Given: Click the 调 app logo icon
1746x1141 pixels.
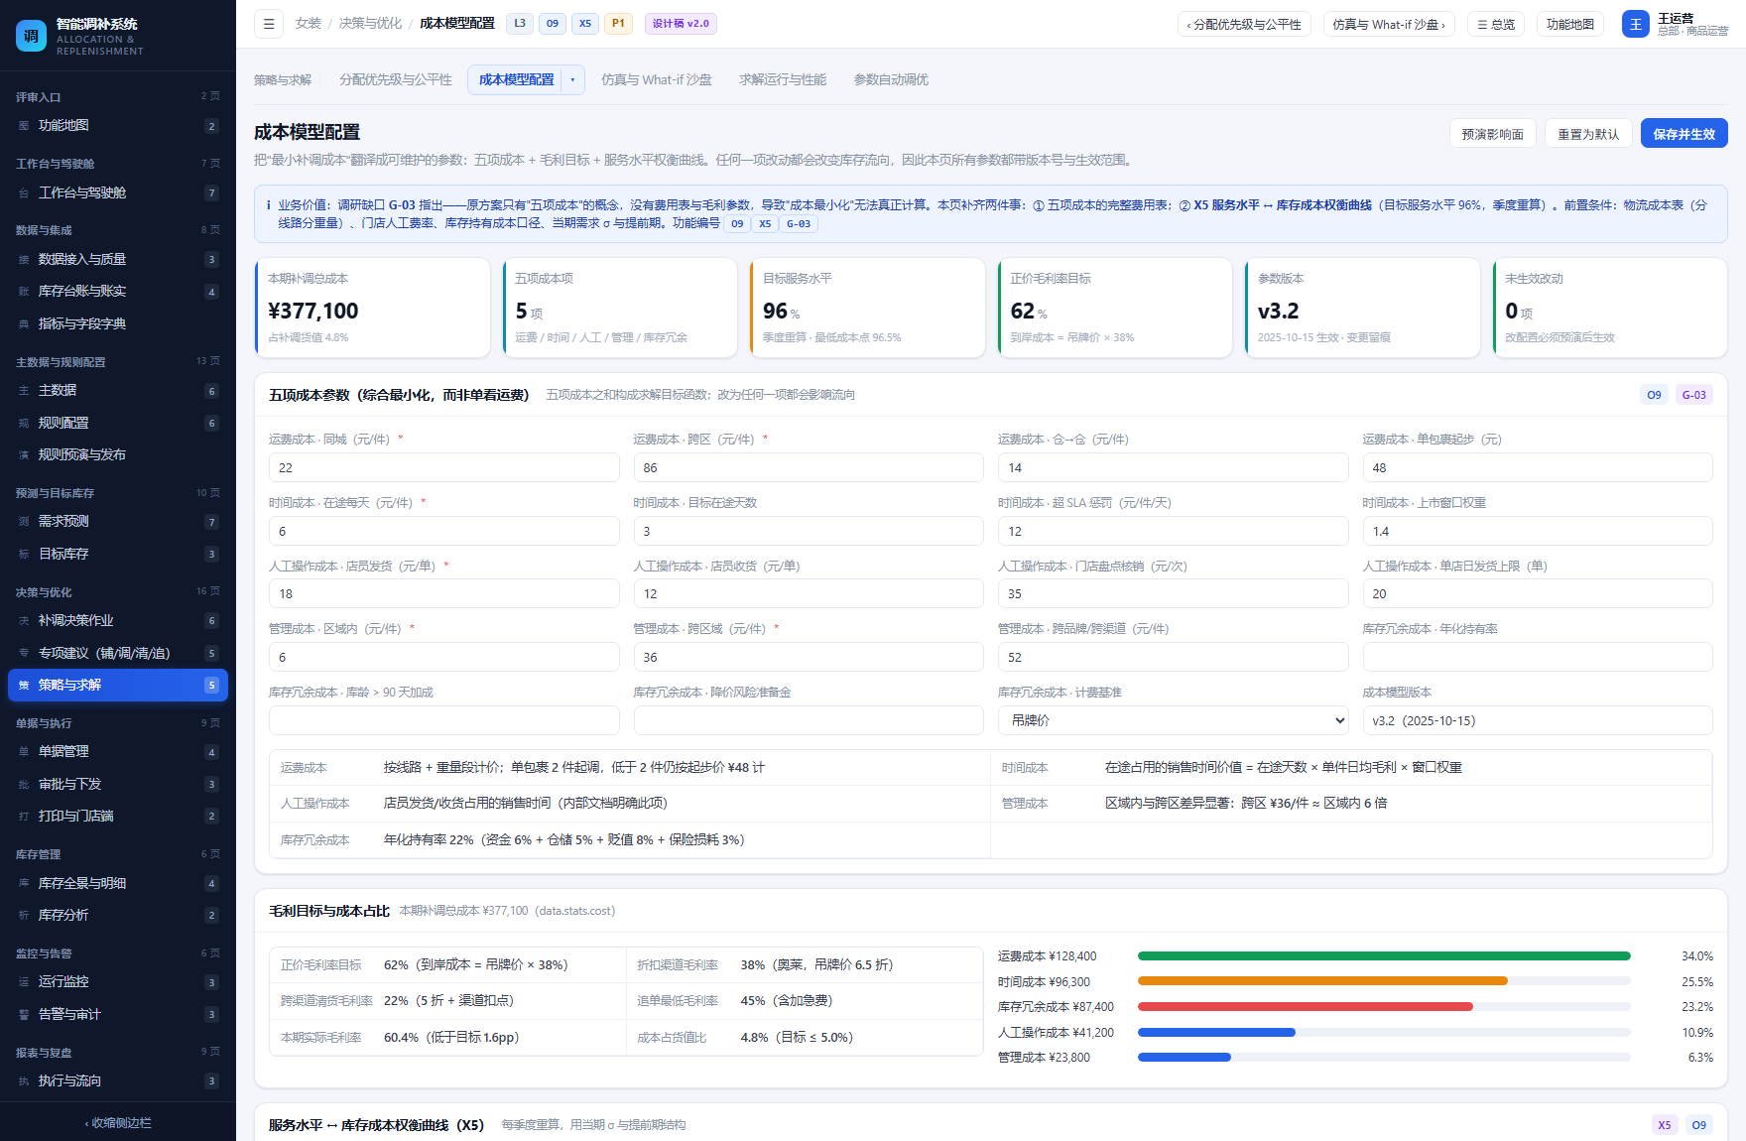Looking at the screenshot, I should (x=32, y=36).
